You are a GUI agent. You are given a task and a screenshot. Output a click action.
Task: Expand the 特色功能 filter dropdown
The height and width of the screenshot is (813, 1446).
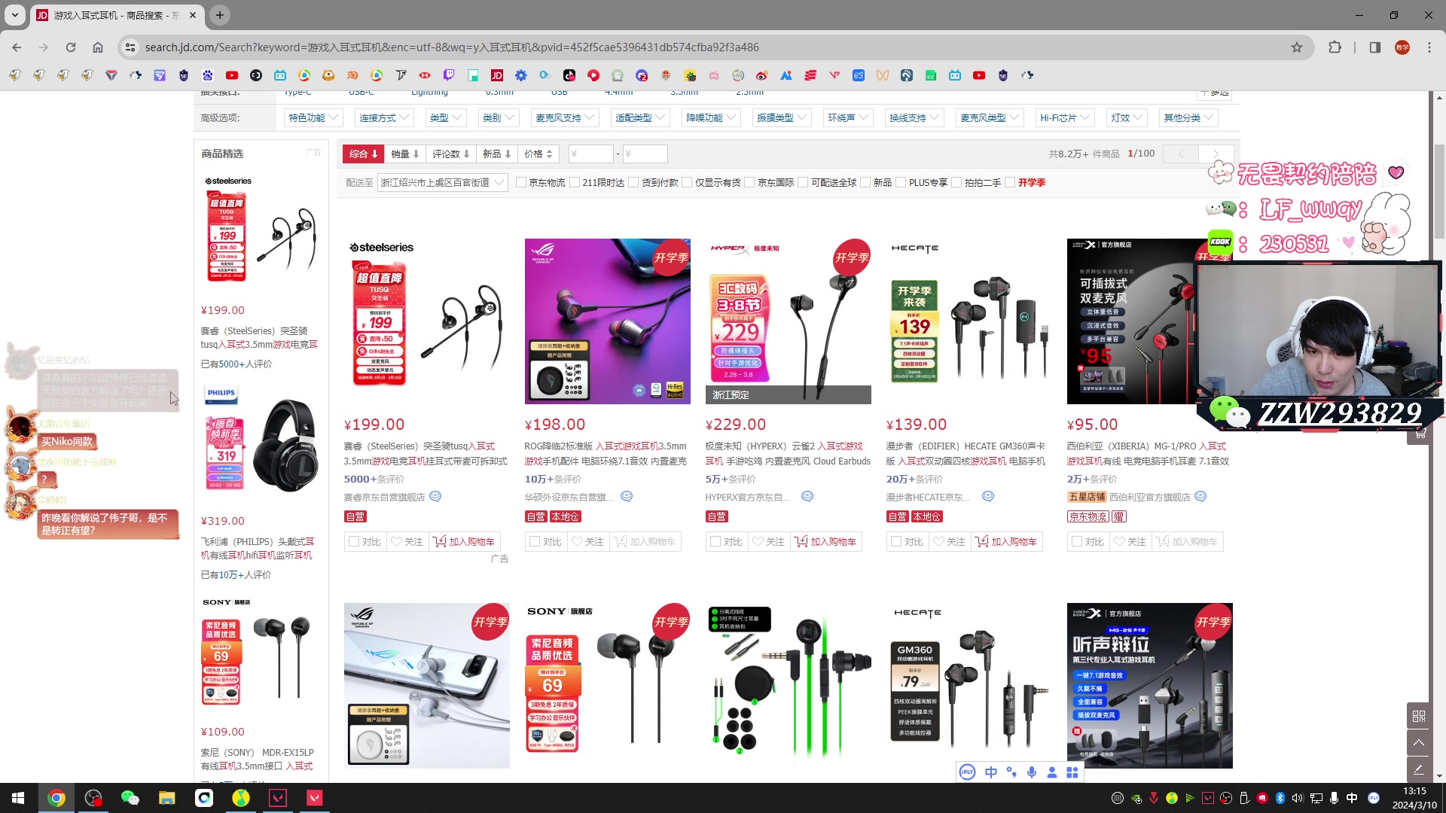313,118
